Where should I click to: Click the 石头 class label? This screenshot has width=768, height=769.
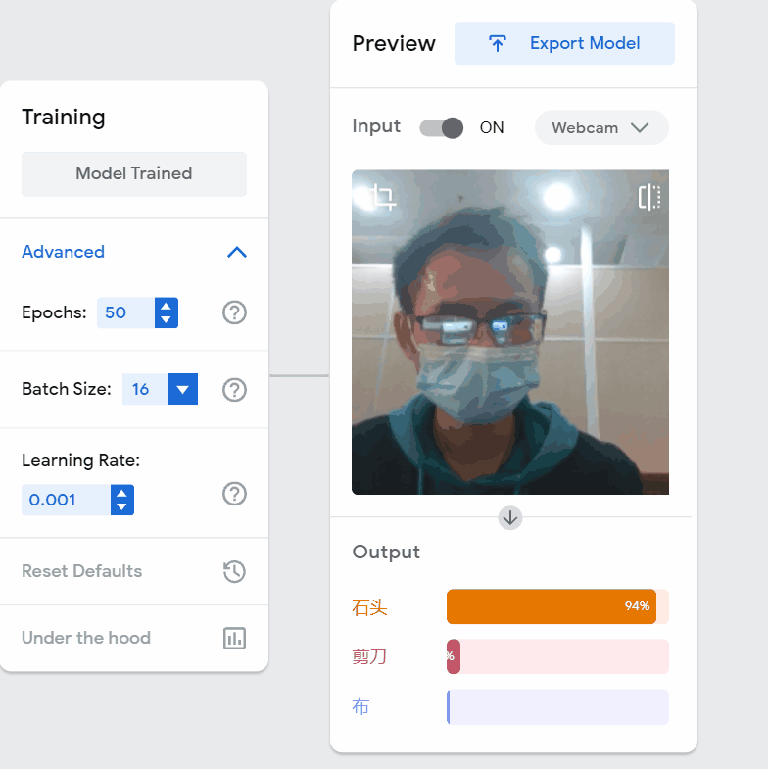click(369, 607)
